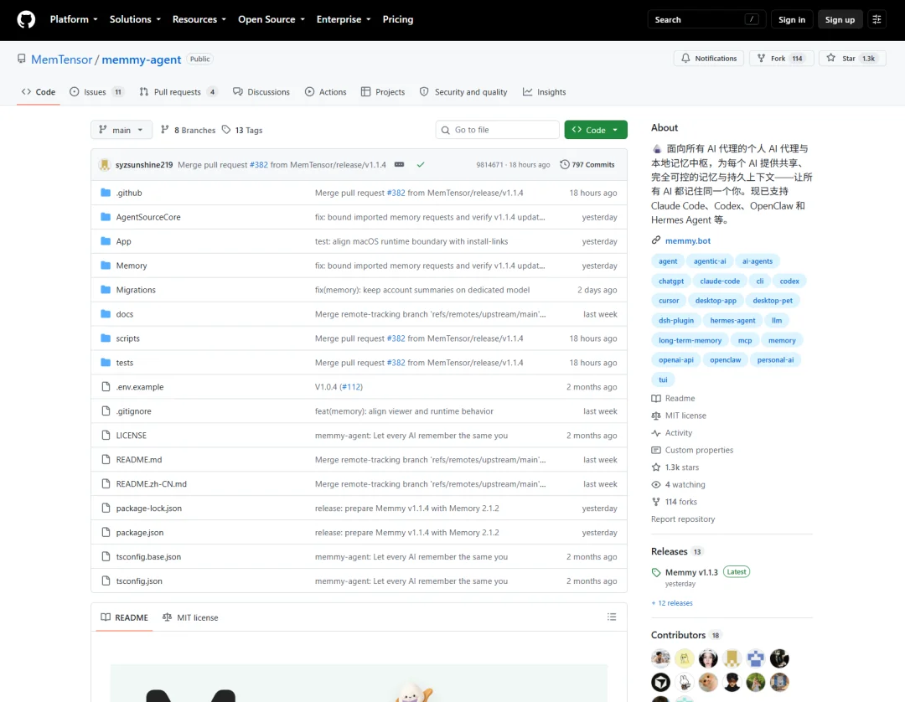Screen dimensions: 905x702
Task: Switch to the Actions tab
Action: coord(325,91)
